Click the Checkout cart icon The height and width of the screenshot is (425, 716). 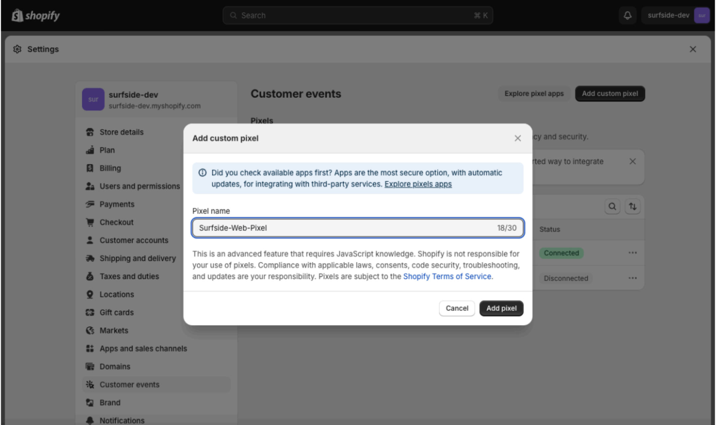pyautogui.click(x=90, y=222)
